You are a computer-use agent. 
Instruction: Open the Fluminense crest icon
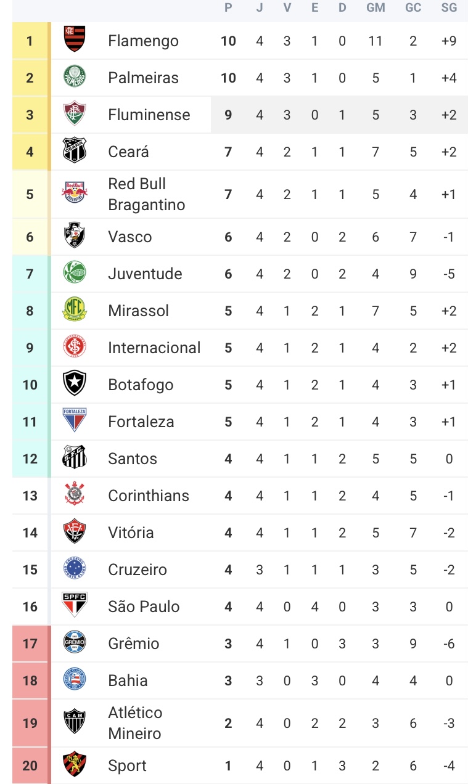(x=75, y=114)
